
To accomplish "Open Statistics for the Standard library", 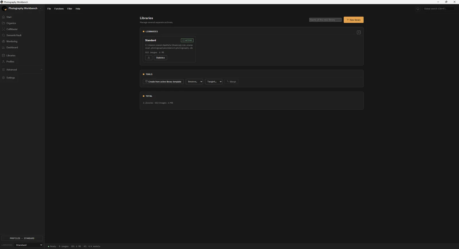I will click(160, 58).
